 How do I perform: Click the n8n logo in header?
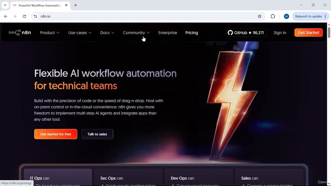click(x=20, y=33)
